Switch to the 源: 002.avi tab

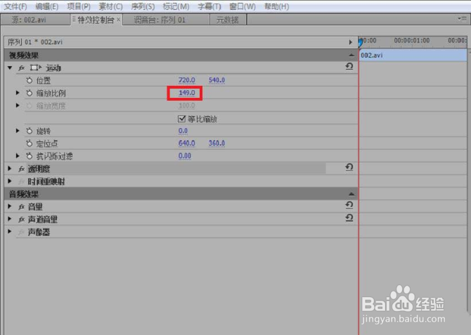35,20
